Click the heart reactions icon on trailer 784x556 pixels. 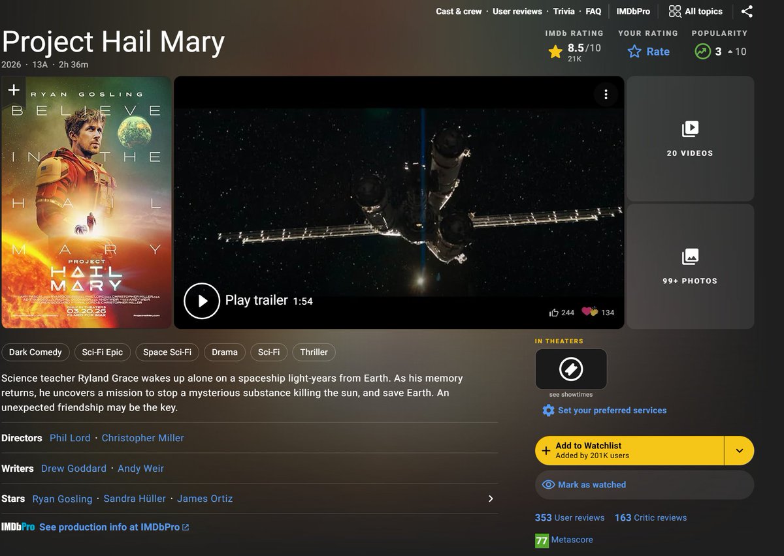click(589, 312)
